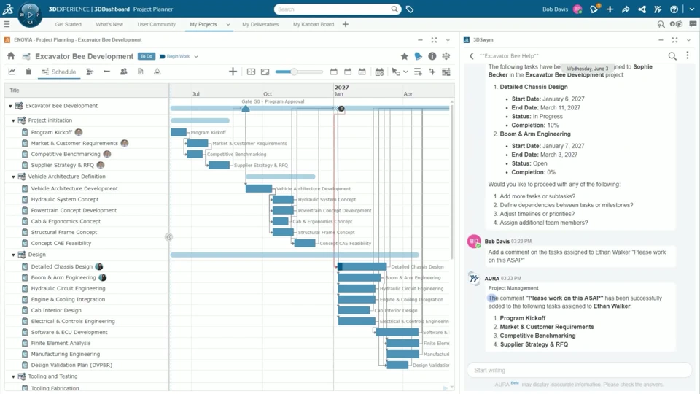The height and width of the screenshot is (394, 700).
Task: Mark Excavator Bee Development as favorite star
Action: point(405,56)
